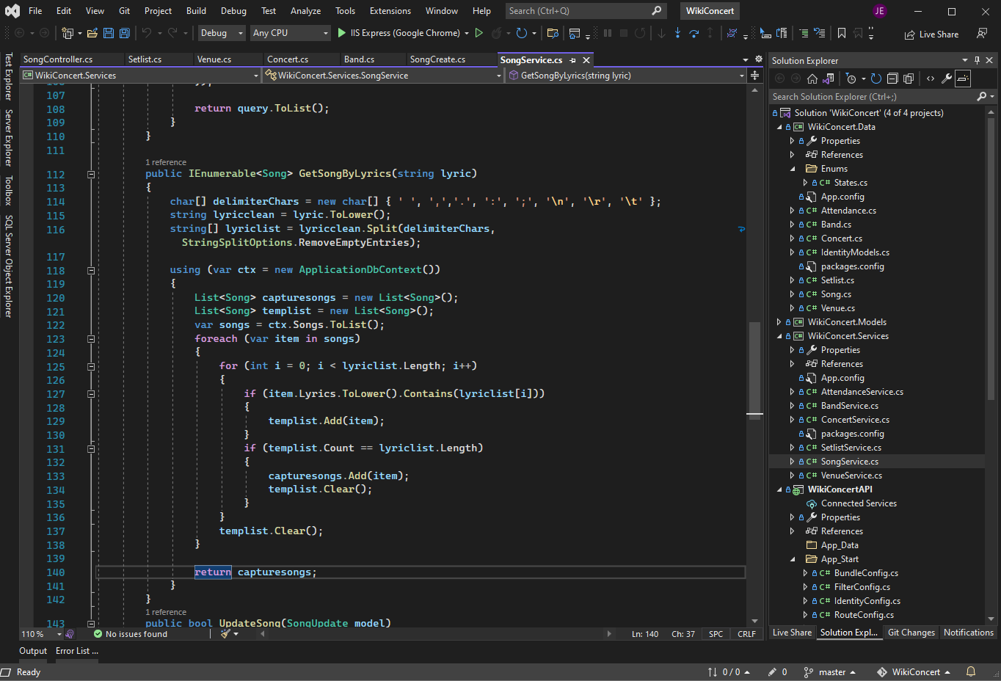The height and width of the screenshot is (681, 1001).
Task: Collapse the GetSongByLyrics method outline box
Action: point(91,175)
